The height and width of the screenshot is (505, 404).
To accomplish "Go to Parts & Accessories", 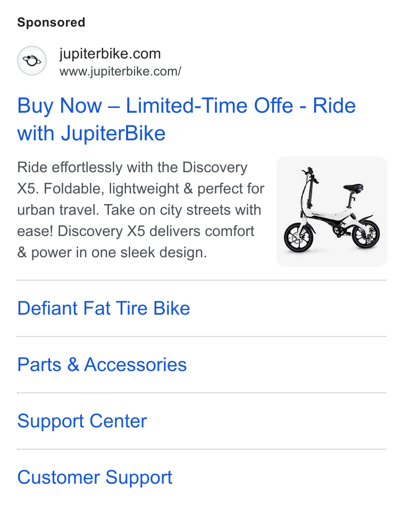I will click(102, 365).
